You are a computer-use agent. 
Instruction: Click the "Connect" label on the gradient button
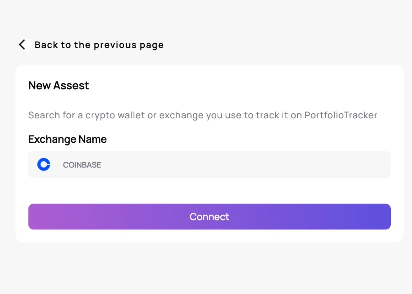point(209,217)
